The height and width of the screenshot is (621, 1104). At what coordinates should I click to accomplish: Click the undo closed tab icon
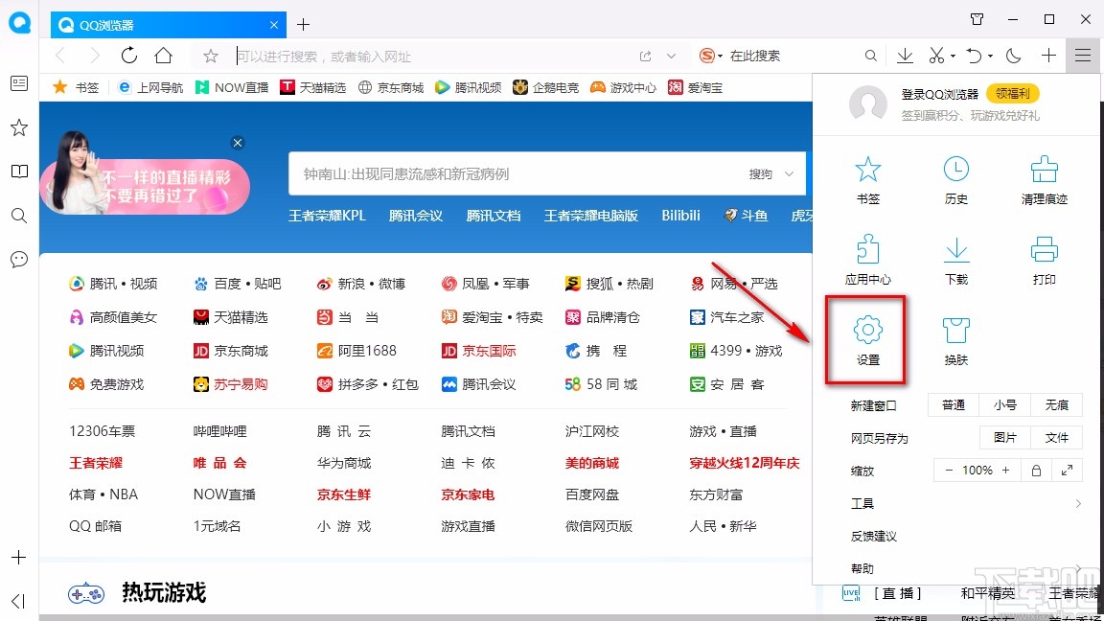pos(974,56)
